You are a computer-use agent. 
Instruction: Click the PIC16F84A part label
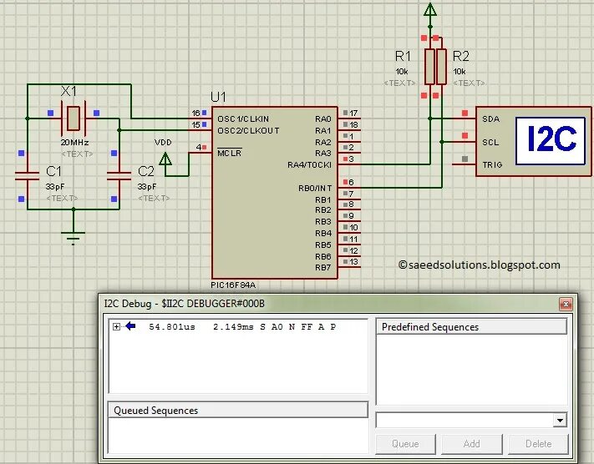(233, 285)
